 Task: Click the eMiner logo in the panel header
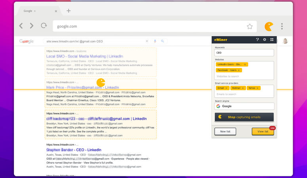(x=221, y=40)
